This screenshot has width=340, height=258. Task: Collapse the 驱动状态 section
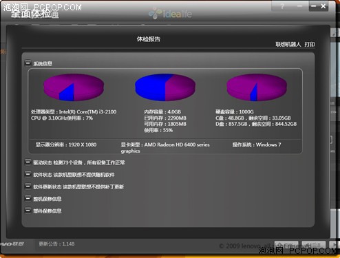[28, 162]
